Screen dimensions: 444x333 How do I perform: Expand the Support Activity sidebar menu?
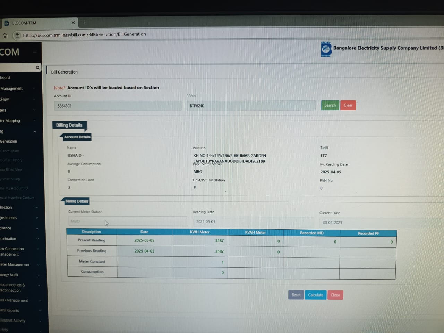tap(20, 321)
